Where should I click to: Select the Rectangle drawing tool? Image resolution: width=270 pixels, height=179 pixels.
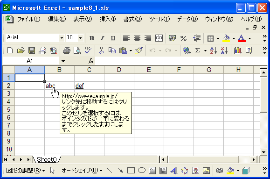click(131, 171)
